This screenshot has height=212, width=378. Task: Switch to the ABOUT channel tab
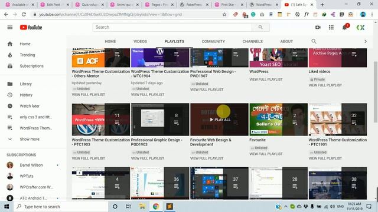pos(286,41)
